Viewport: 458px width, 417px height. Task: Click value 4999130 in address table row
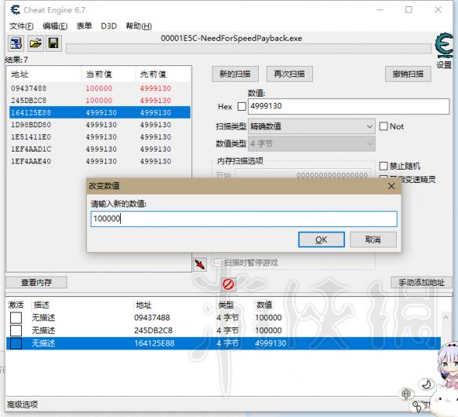271,343
